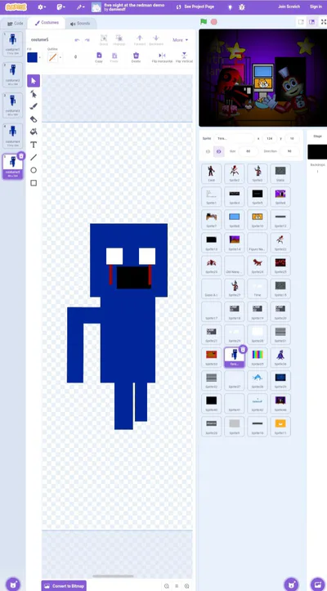Open the Choose a Backdrop button
This screenshot has width=327, height=591.
point(317,584)
